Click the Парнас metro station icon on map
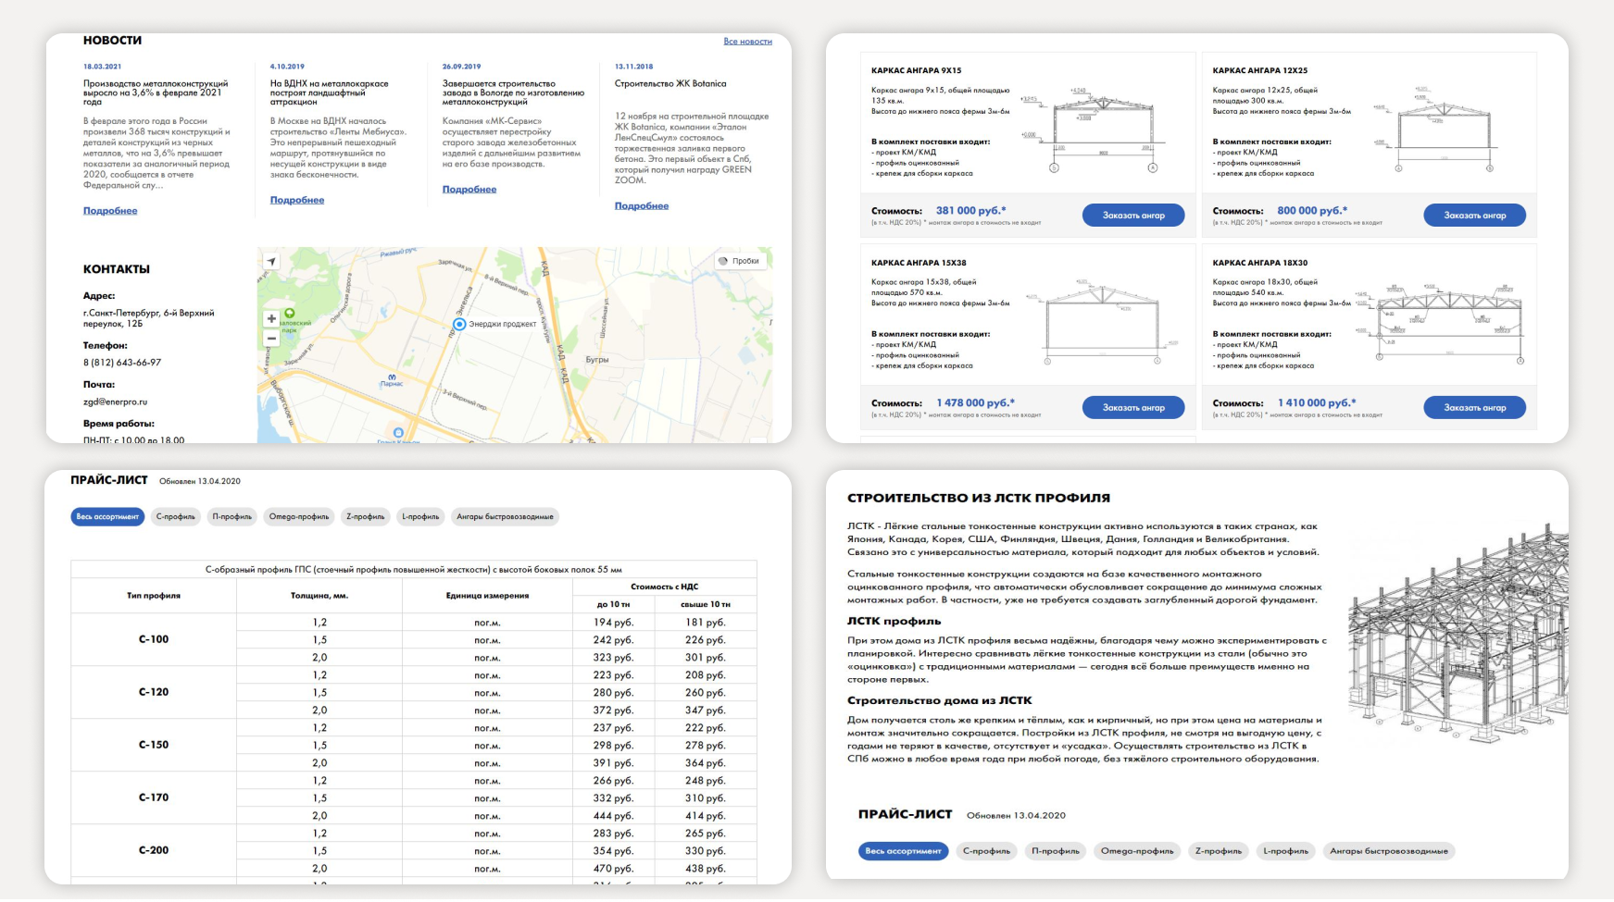The image size is (1614, 902). [392, 377]
